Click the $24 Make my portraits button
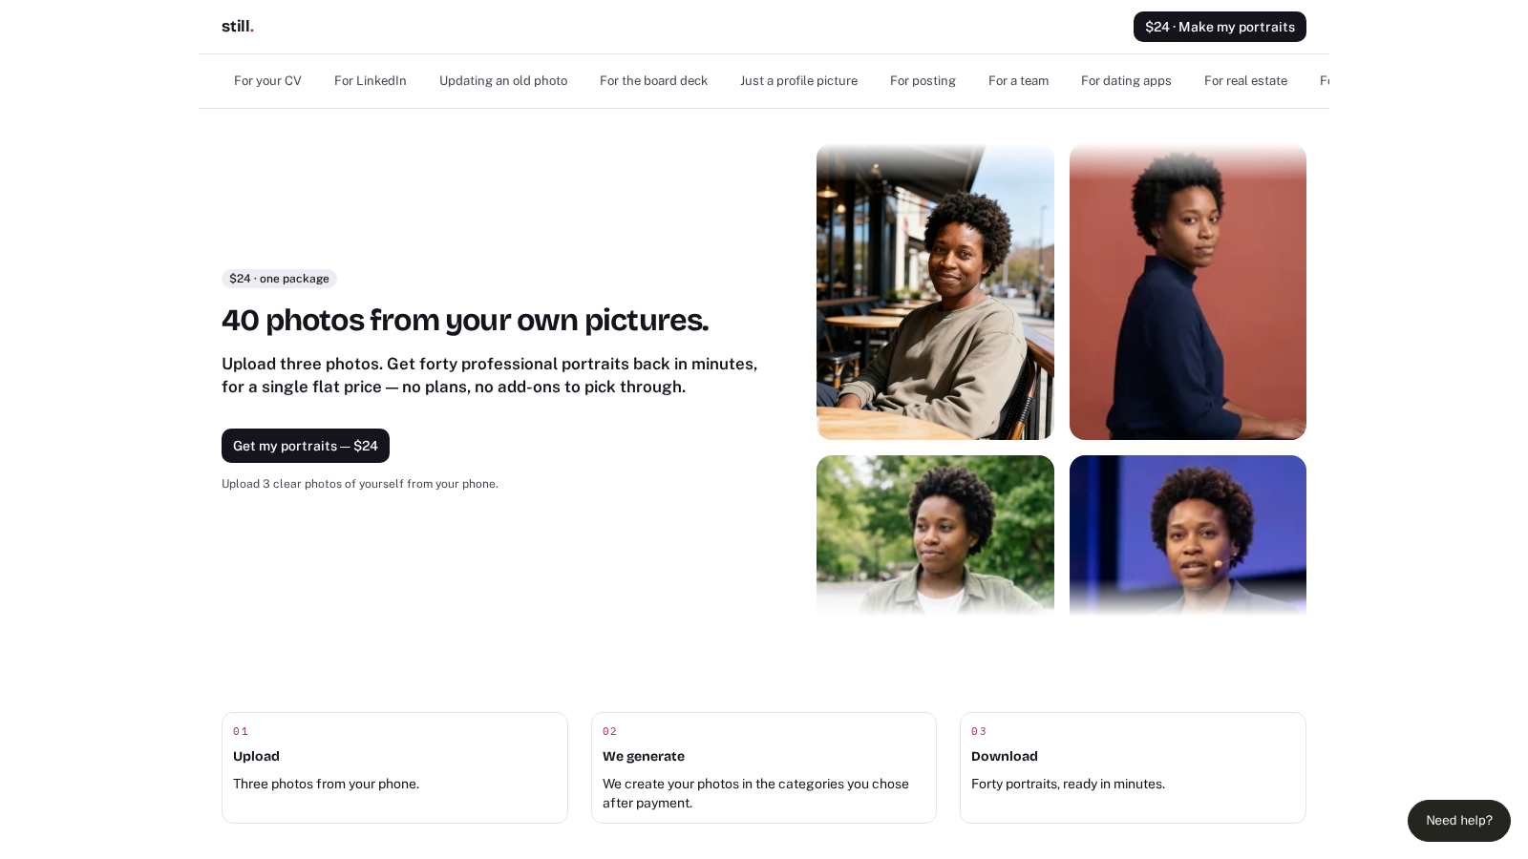 click(x=1220, y=27)
